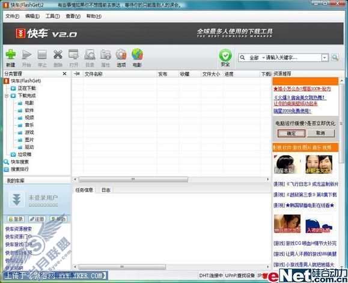
Task: Click the 电影 (Movies) globe icon
Action: click(137, 55)
